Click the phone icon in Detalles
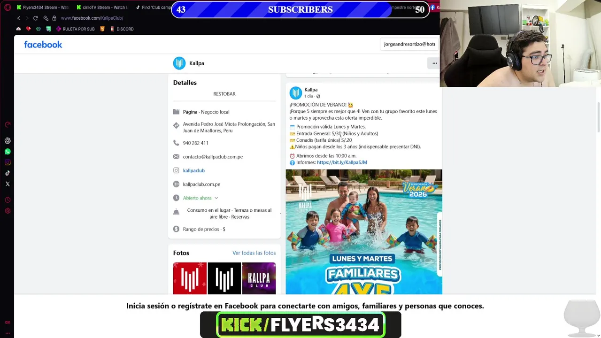 (176, 143)
